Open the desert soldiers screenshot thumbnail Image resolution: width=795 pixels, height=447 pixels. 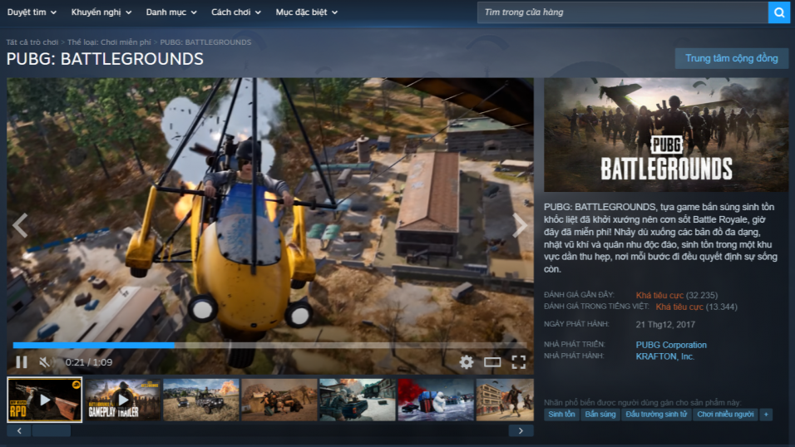[x=279, y=400]
